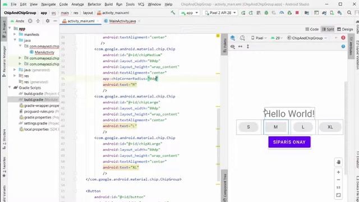The width and height of the screenshot is (359, 202).
Task: Select the XL chip in preview
Action: coord(330,127)
